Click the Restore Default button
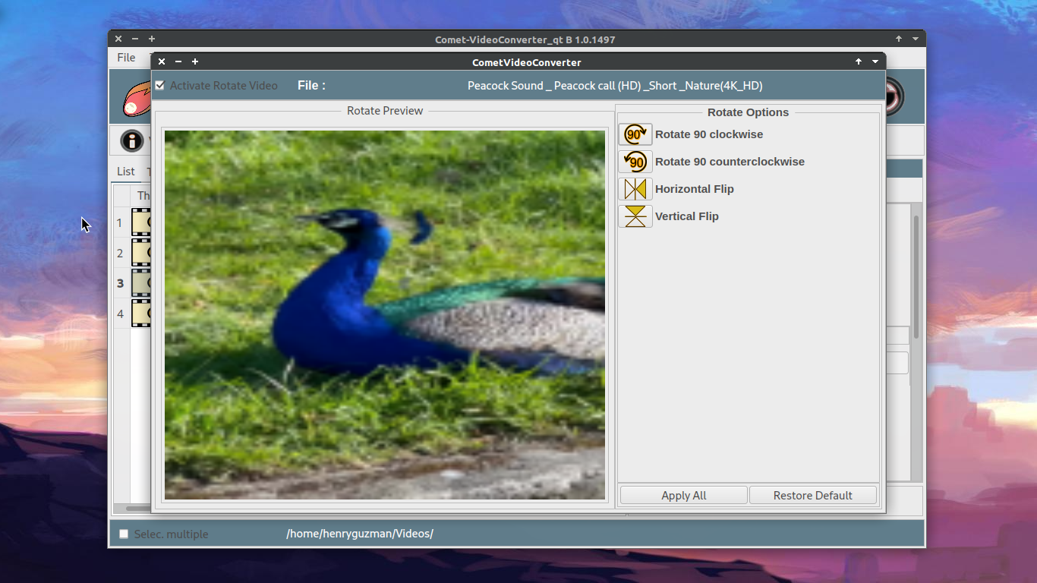Image resolution: width=1037 pixels, height=583 pixels. tap(813, 496)
